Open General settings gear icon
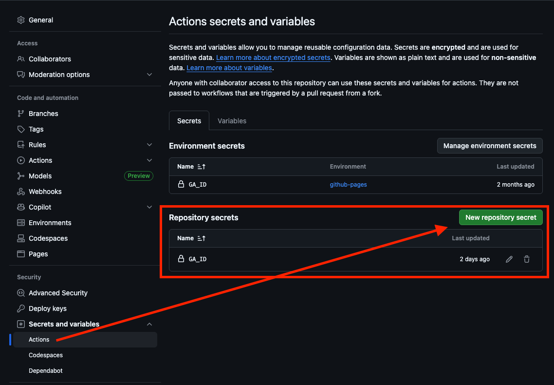554x385 pixels. [21, 20]
